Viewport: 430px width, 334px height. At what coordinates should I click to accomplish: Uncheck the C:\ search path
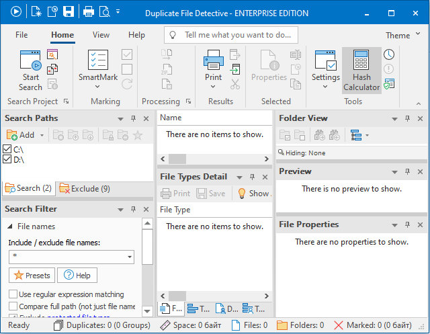[7, 149]
